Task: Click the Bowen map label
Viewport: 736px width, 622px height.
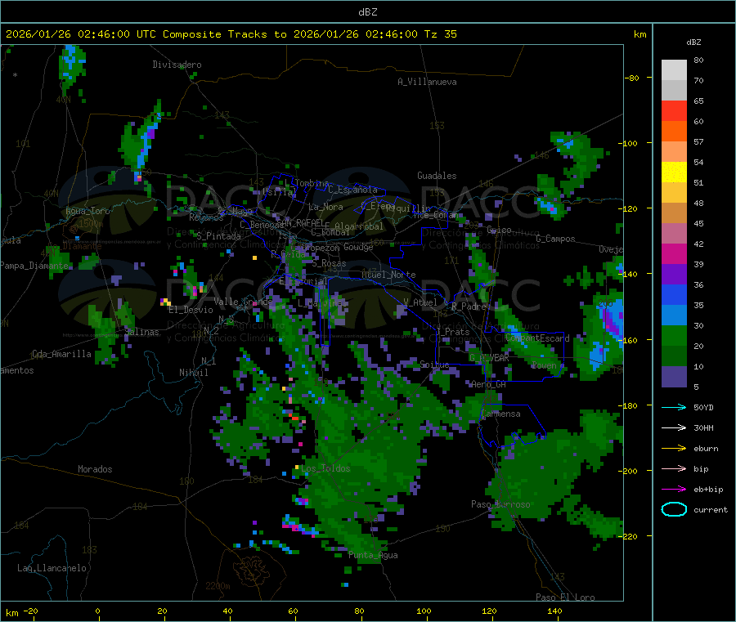Action: [544, 365]
